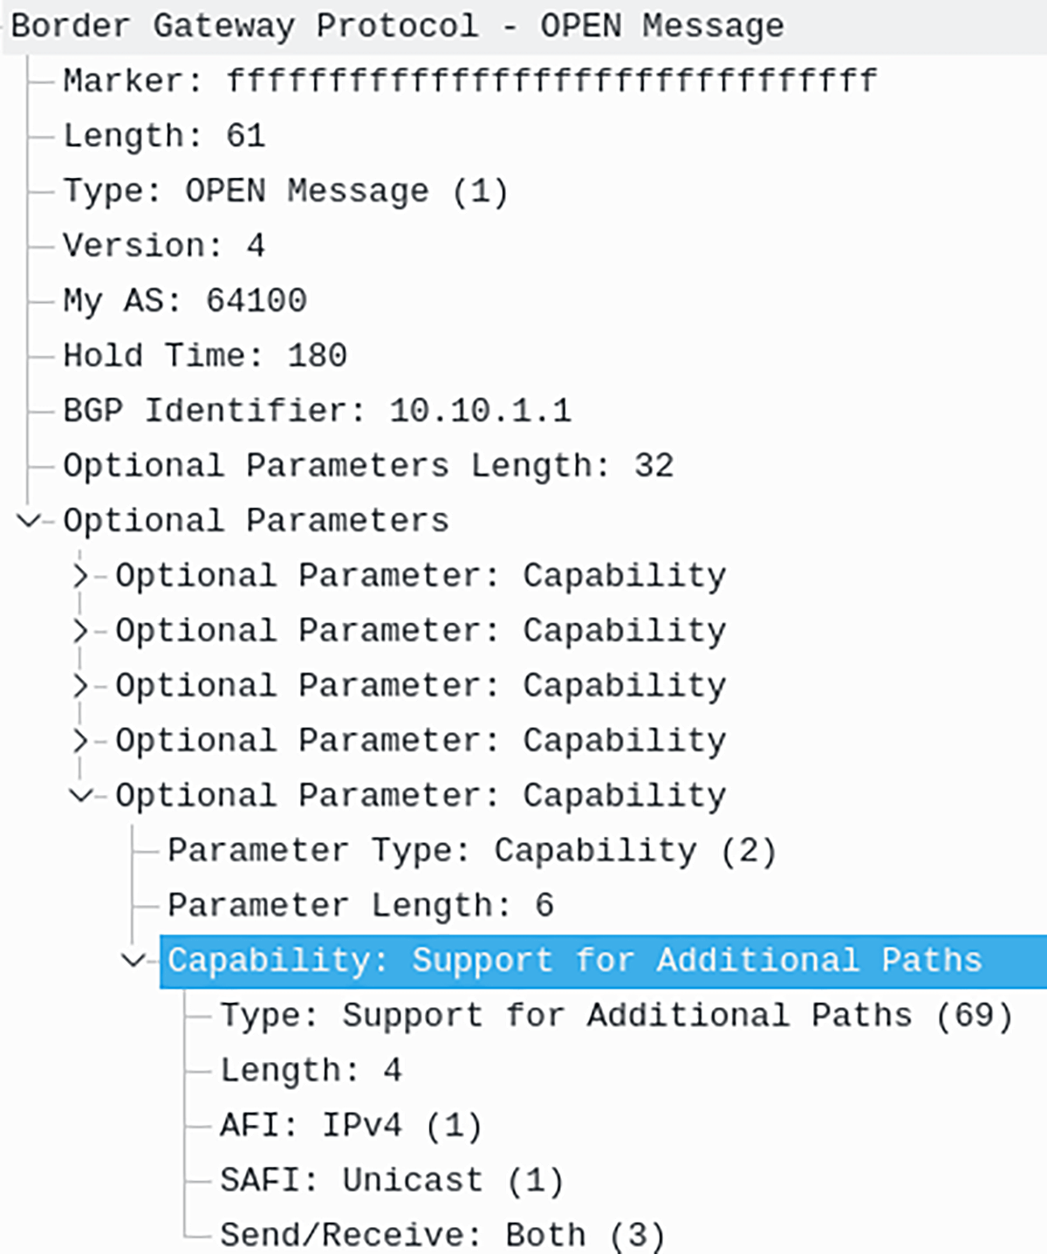Viewport: 1047px width, 1254px height.
Task: Click the Parameter Type: Capability row
Action: (x=471, y=850)
